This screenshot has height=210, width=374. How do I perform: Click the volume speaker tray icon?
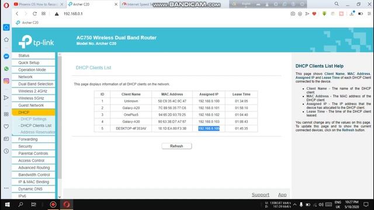coord(321,205)
